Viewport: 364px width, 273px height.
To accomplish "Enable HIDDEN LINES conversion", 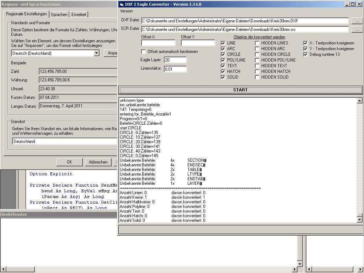I will [257, 43].
